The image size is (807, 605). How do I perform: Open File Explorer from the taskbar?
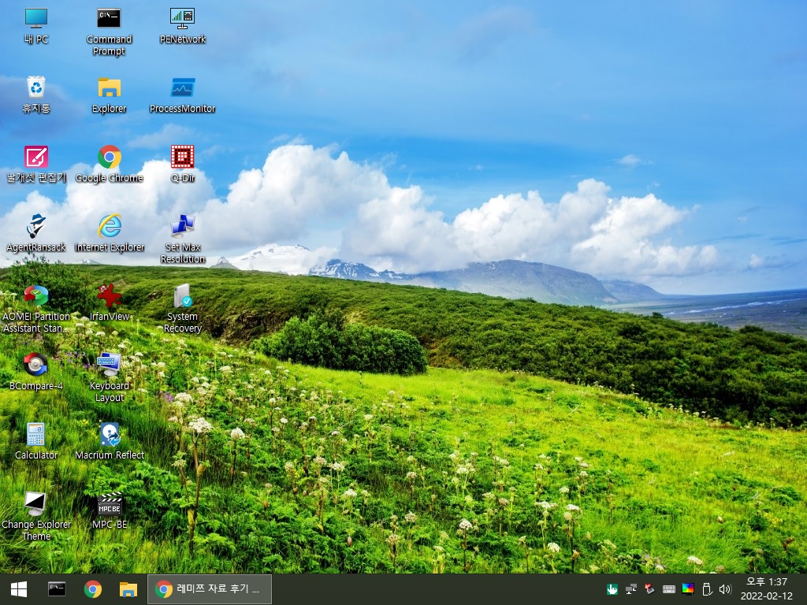pyautogui.click(x=128, y=589)
